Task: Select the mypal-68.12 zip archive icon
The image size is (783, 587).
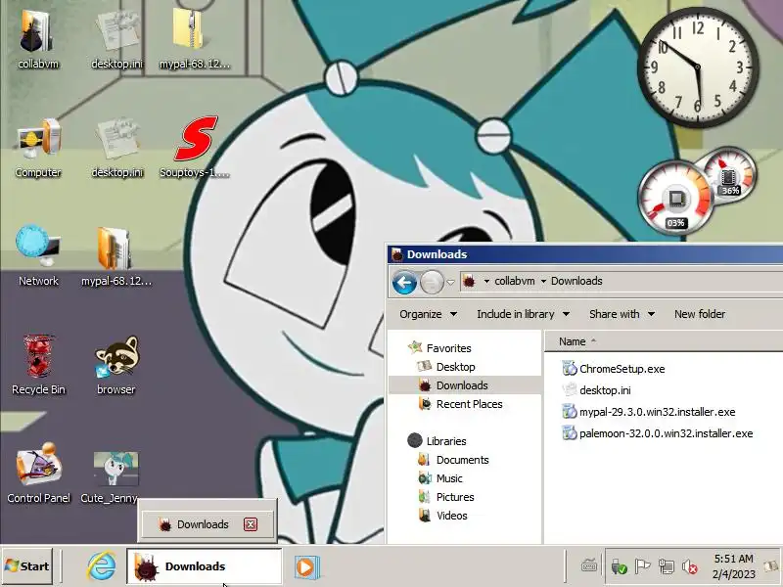Action: [x=194, y=37]
